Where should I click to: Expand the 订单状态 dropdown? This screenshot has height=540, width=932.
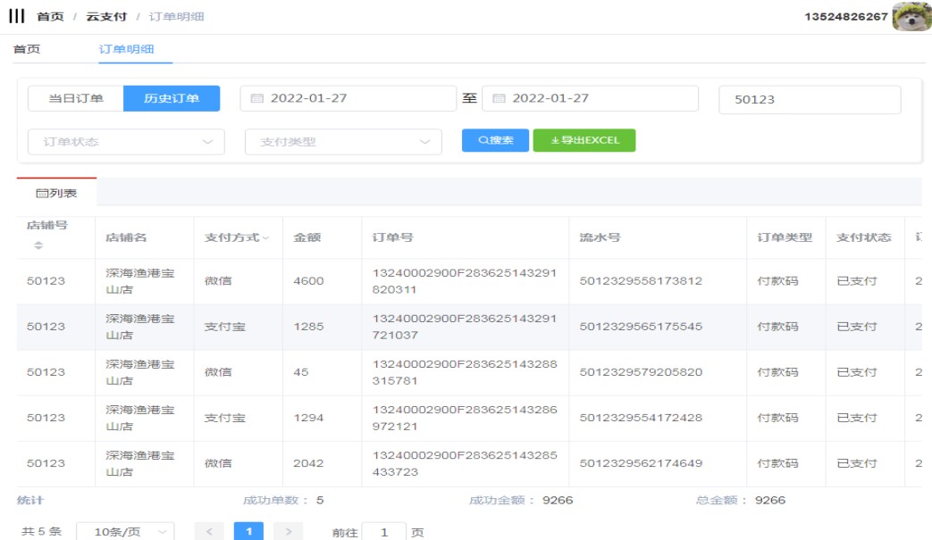coord(126,142)
